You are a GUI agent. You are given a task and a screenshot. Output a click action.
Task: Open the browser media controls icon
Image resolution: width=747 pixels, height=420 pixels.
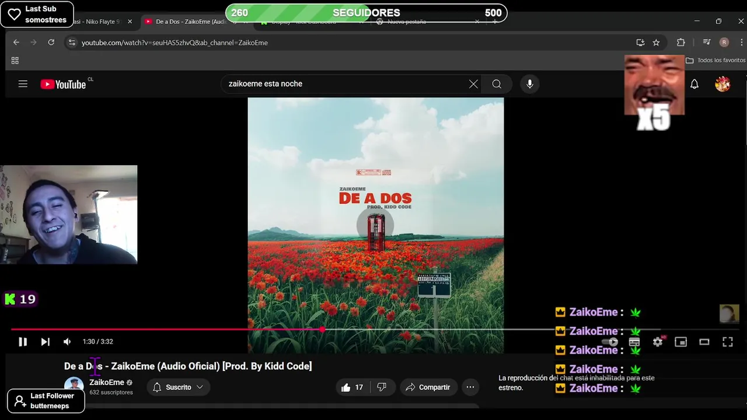(x=707, y=43)
